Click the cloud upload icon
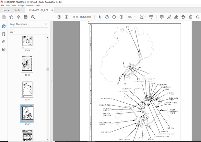 click(x=18, y=17)
